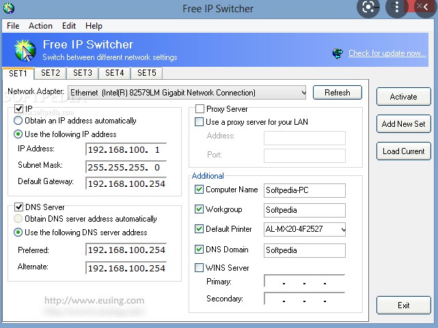Click the WINS Secondary address field
This screenshot has height=328, width=438.
coord(305,299)
